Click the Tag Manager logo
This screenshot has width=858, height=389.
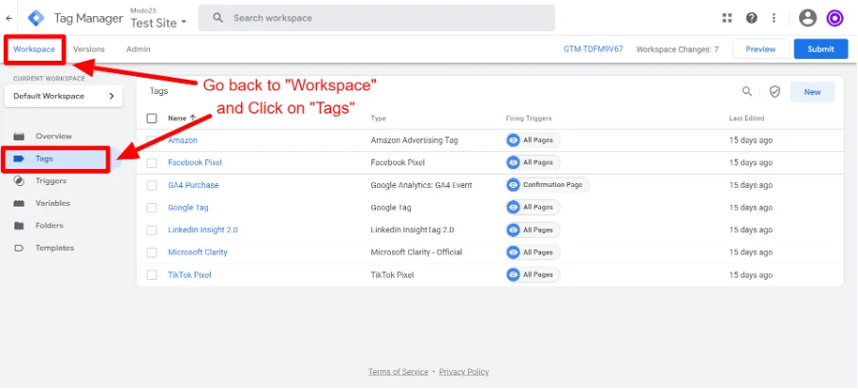coord(37,18)
